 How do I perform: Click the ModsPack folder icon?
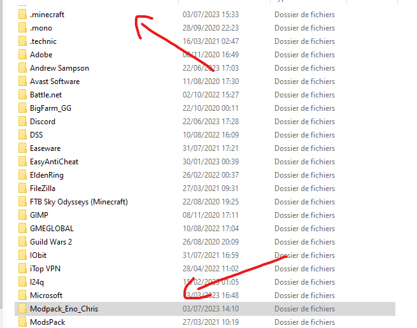coord(23,322)
